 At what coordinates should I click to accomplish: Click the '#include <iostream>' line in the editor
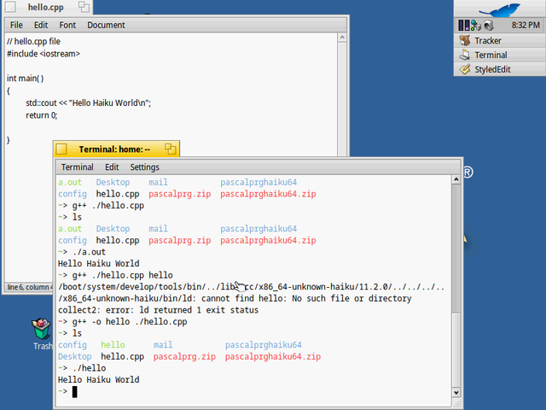[44, 54]
